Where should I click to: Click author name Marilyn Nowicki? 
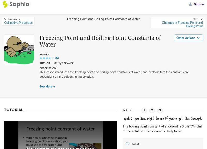coord(64,63)
